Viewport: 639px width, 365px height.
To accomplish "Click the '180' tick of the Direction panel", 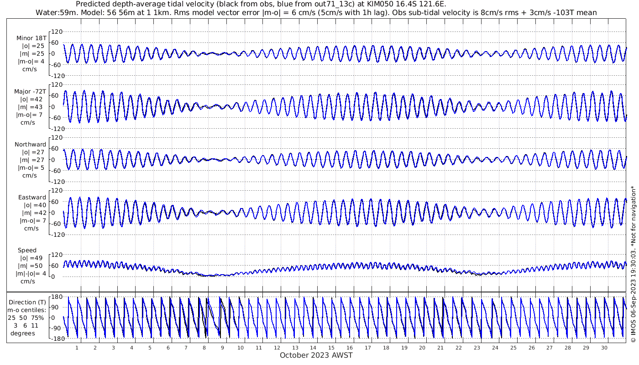I will pos(57,297).
